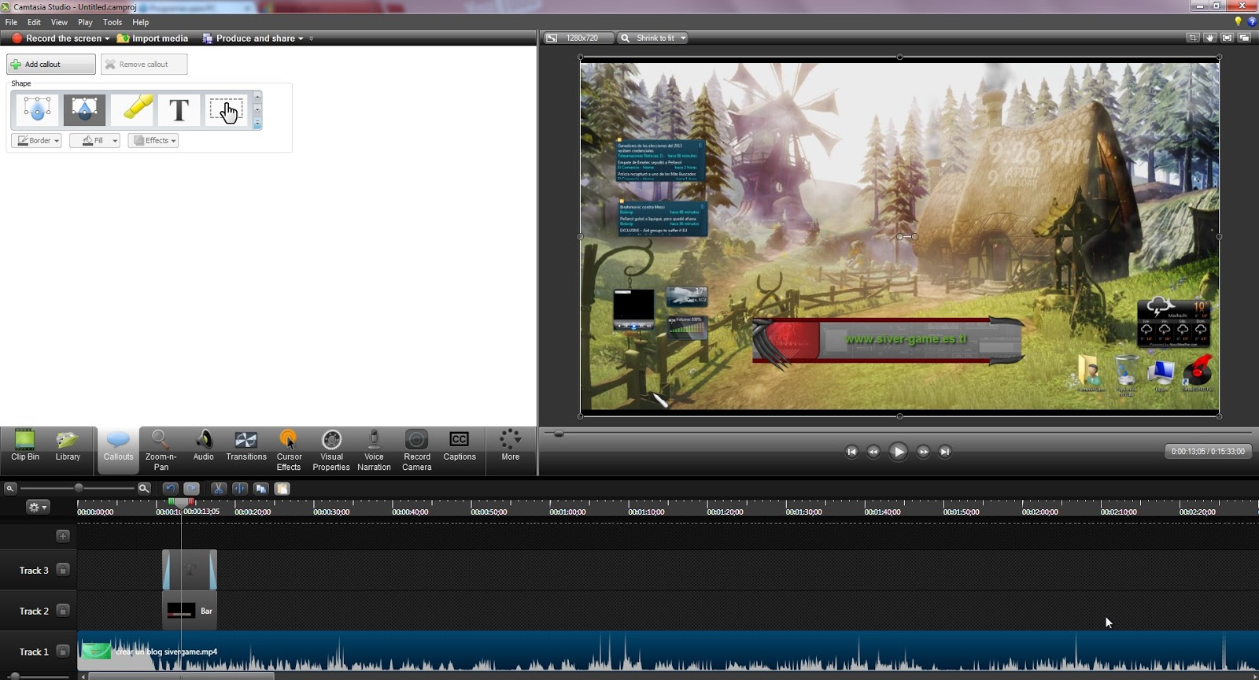Add a new track

point(63,536)
